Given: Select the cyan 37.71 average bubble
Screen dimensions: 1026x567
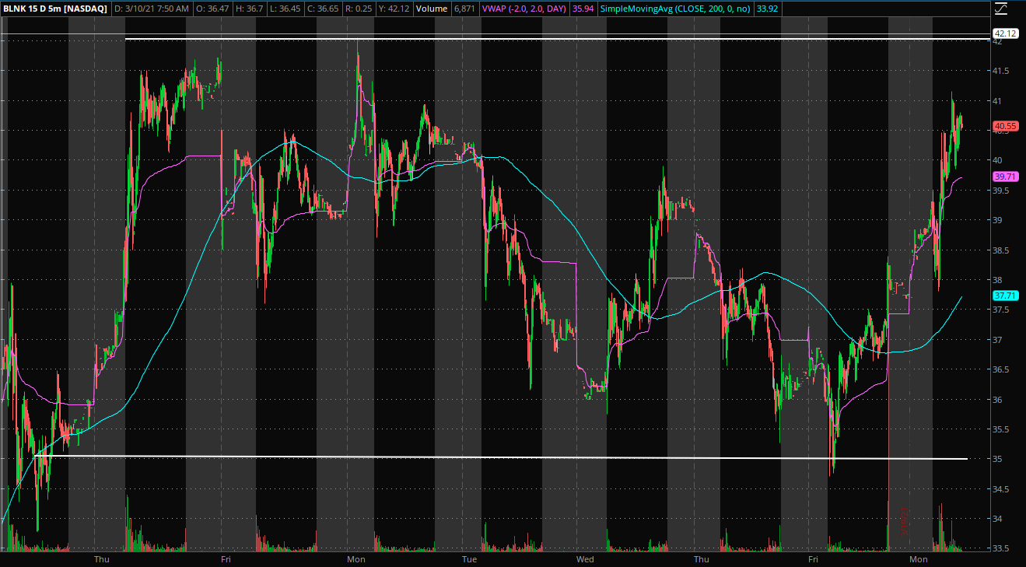Looking at the screenshot, I should click(x=1006, y=296).
